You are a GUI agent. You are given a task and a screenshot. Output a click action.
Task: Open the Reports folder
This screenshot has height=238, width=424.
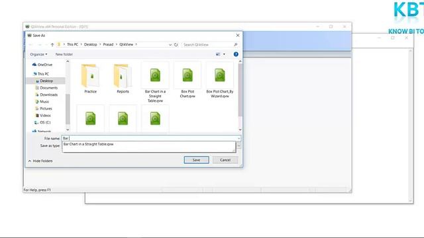pyautogui.click(x=123, y=78)
